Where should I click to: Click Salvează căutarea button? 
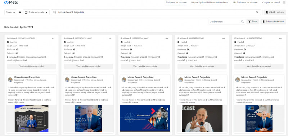point(273,22)
